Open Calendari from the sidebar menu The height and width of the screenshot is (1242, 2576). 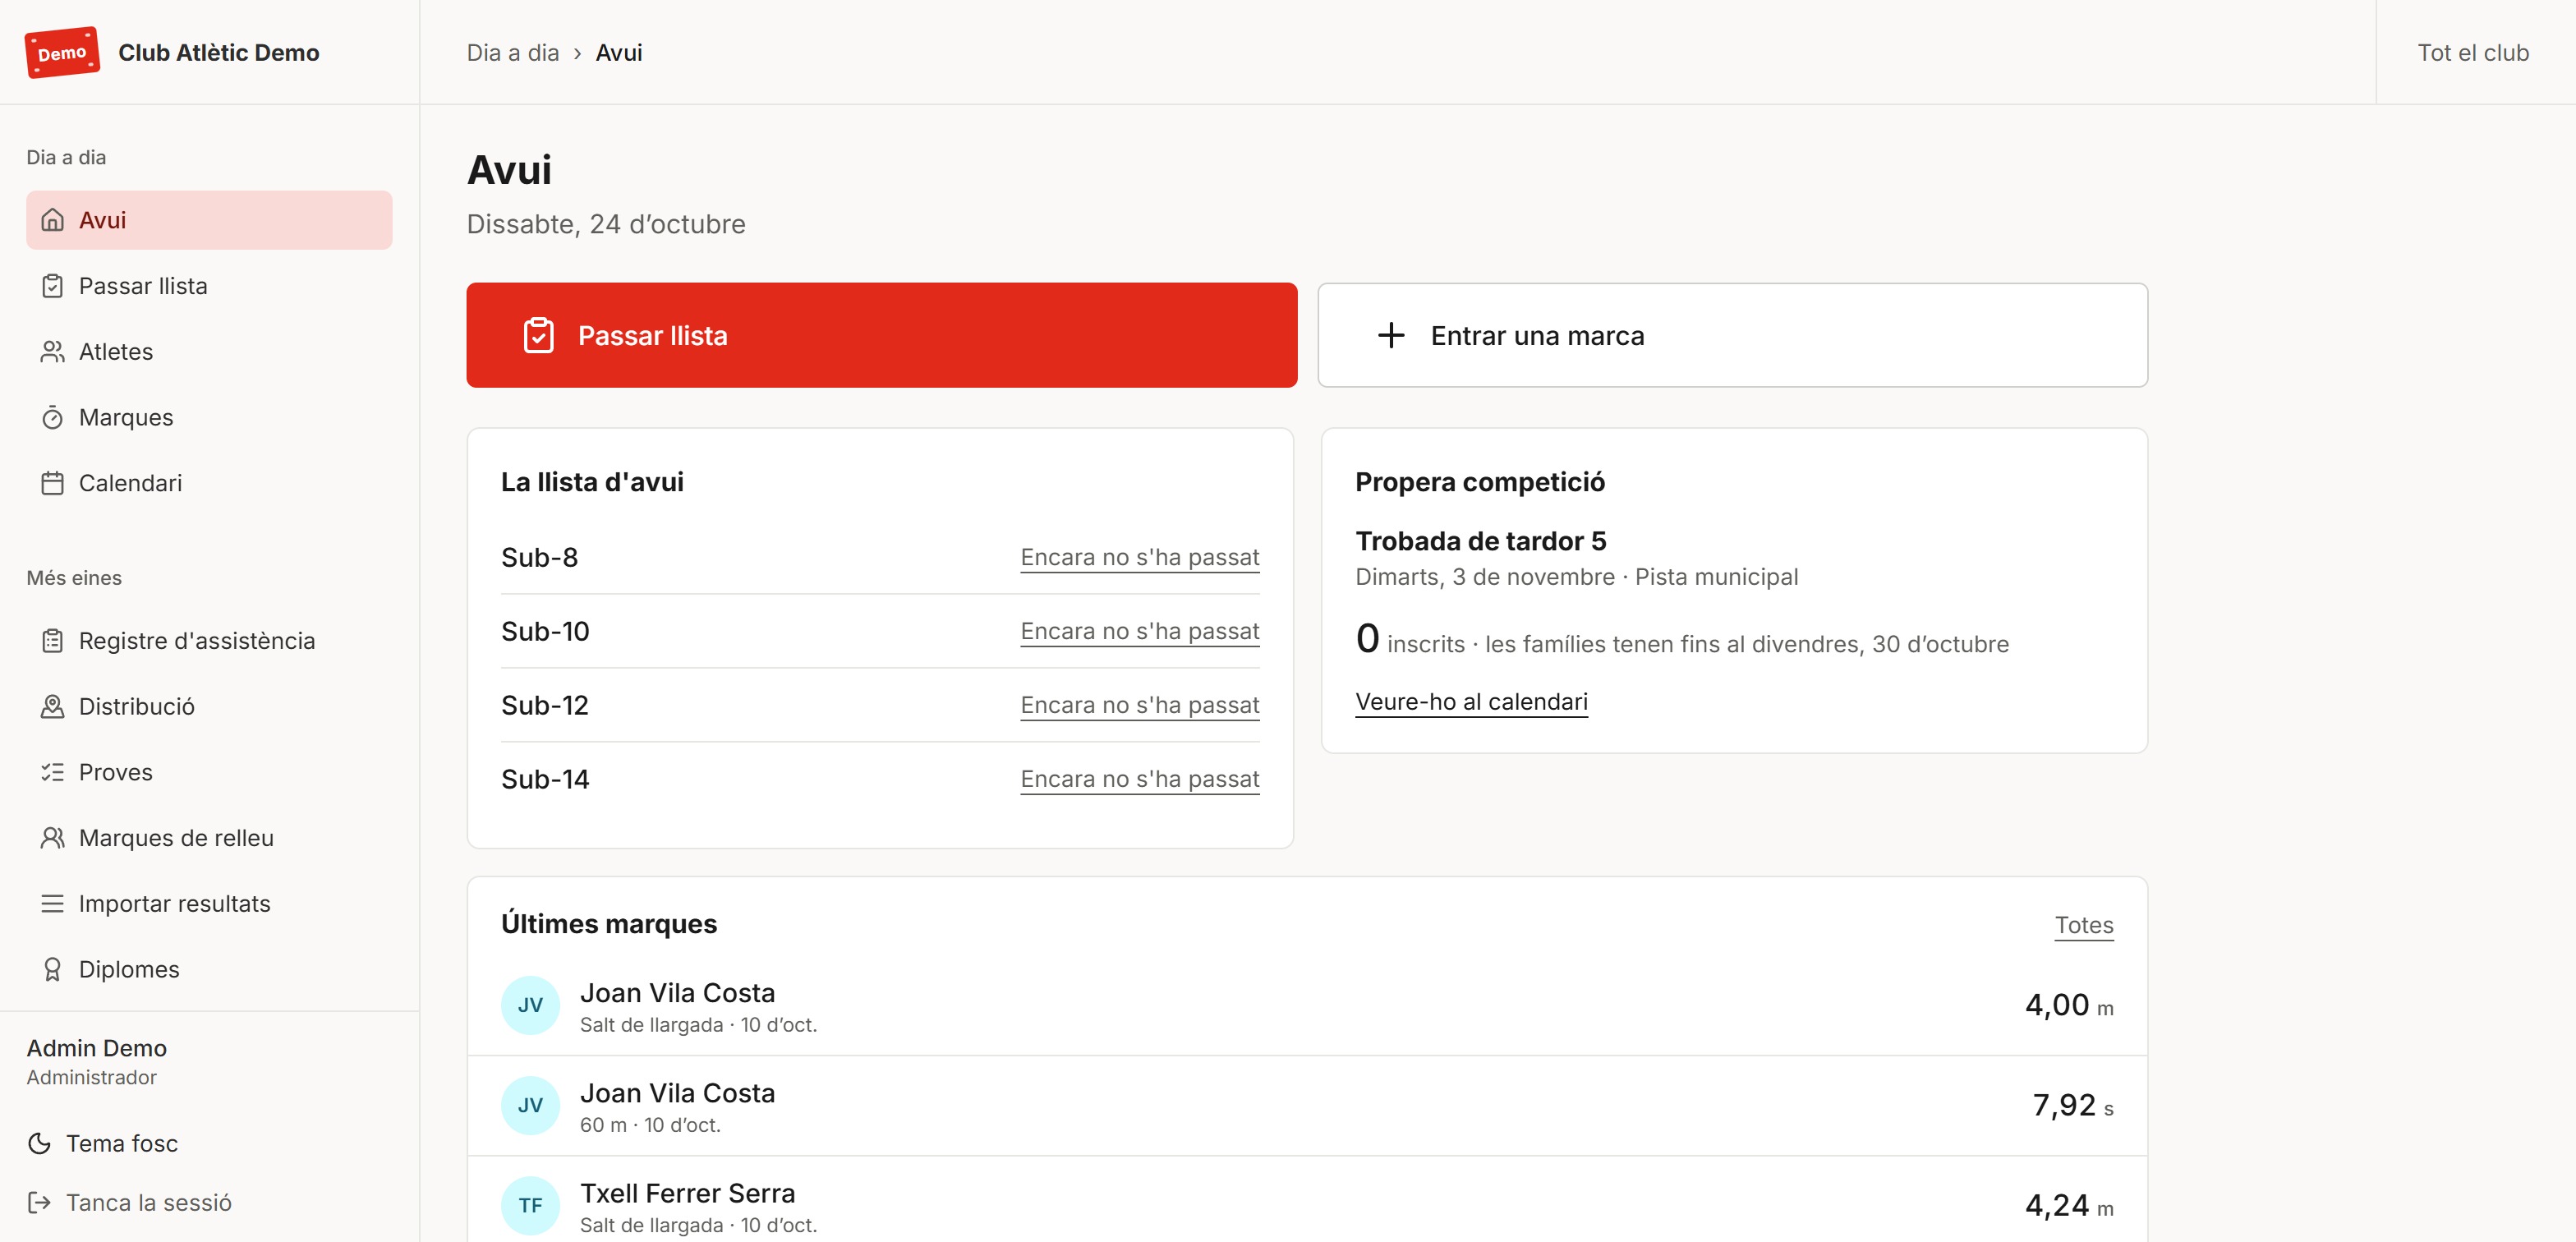pyautogui.click(x=209, y=483)
